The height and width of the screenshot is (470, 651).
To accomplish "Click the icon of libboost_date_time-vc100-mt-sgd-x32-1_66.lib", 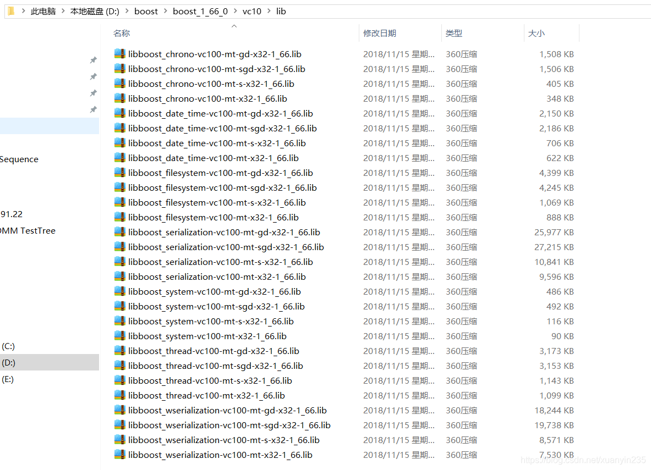I will tap(119, 128).
